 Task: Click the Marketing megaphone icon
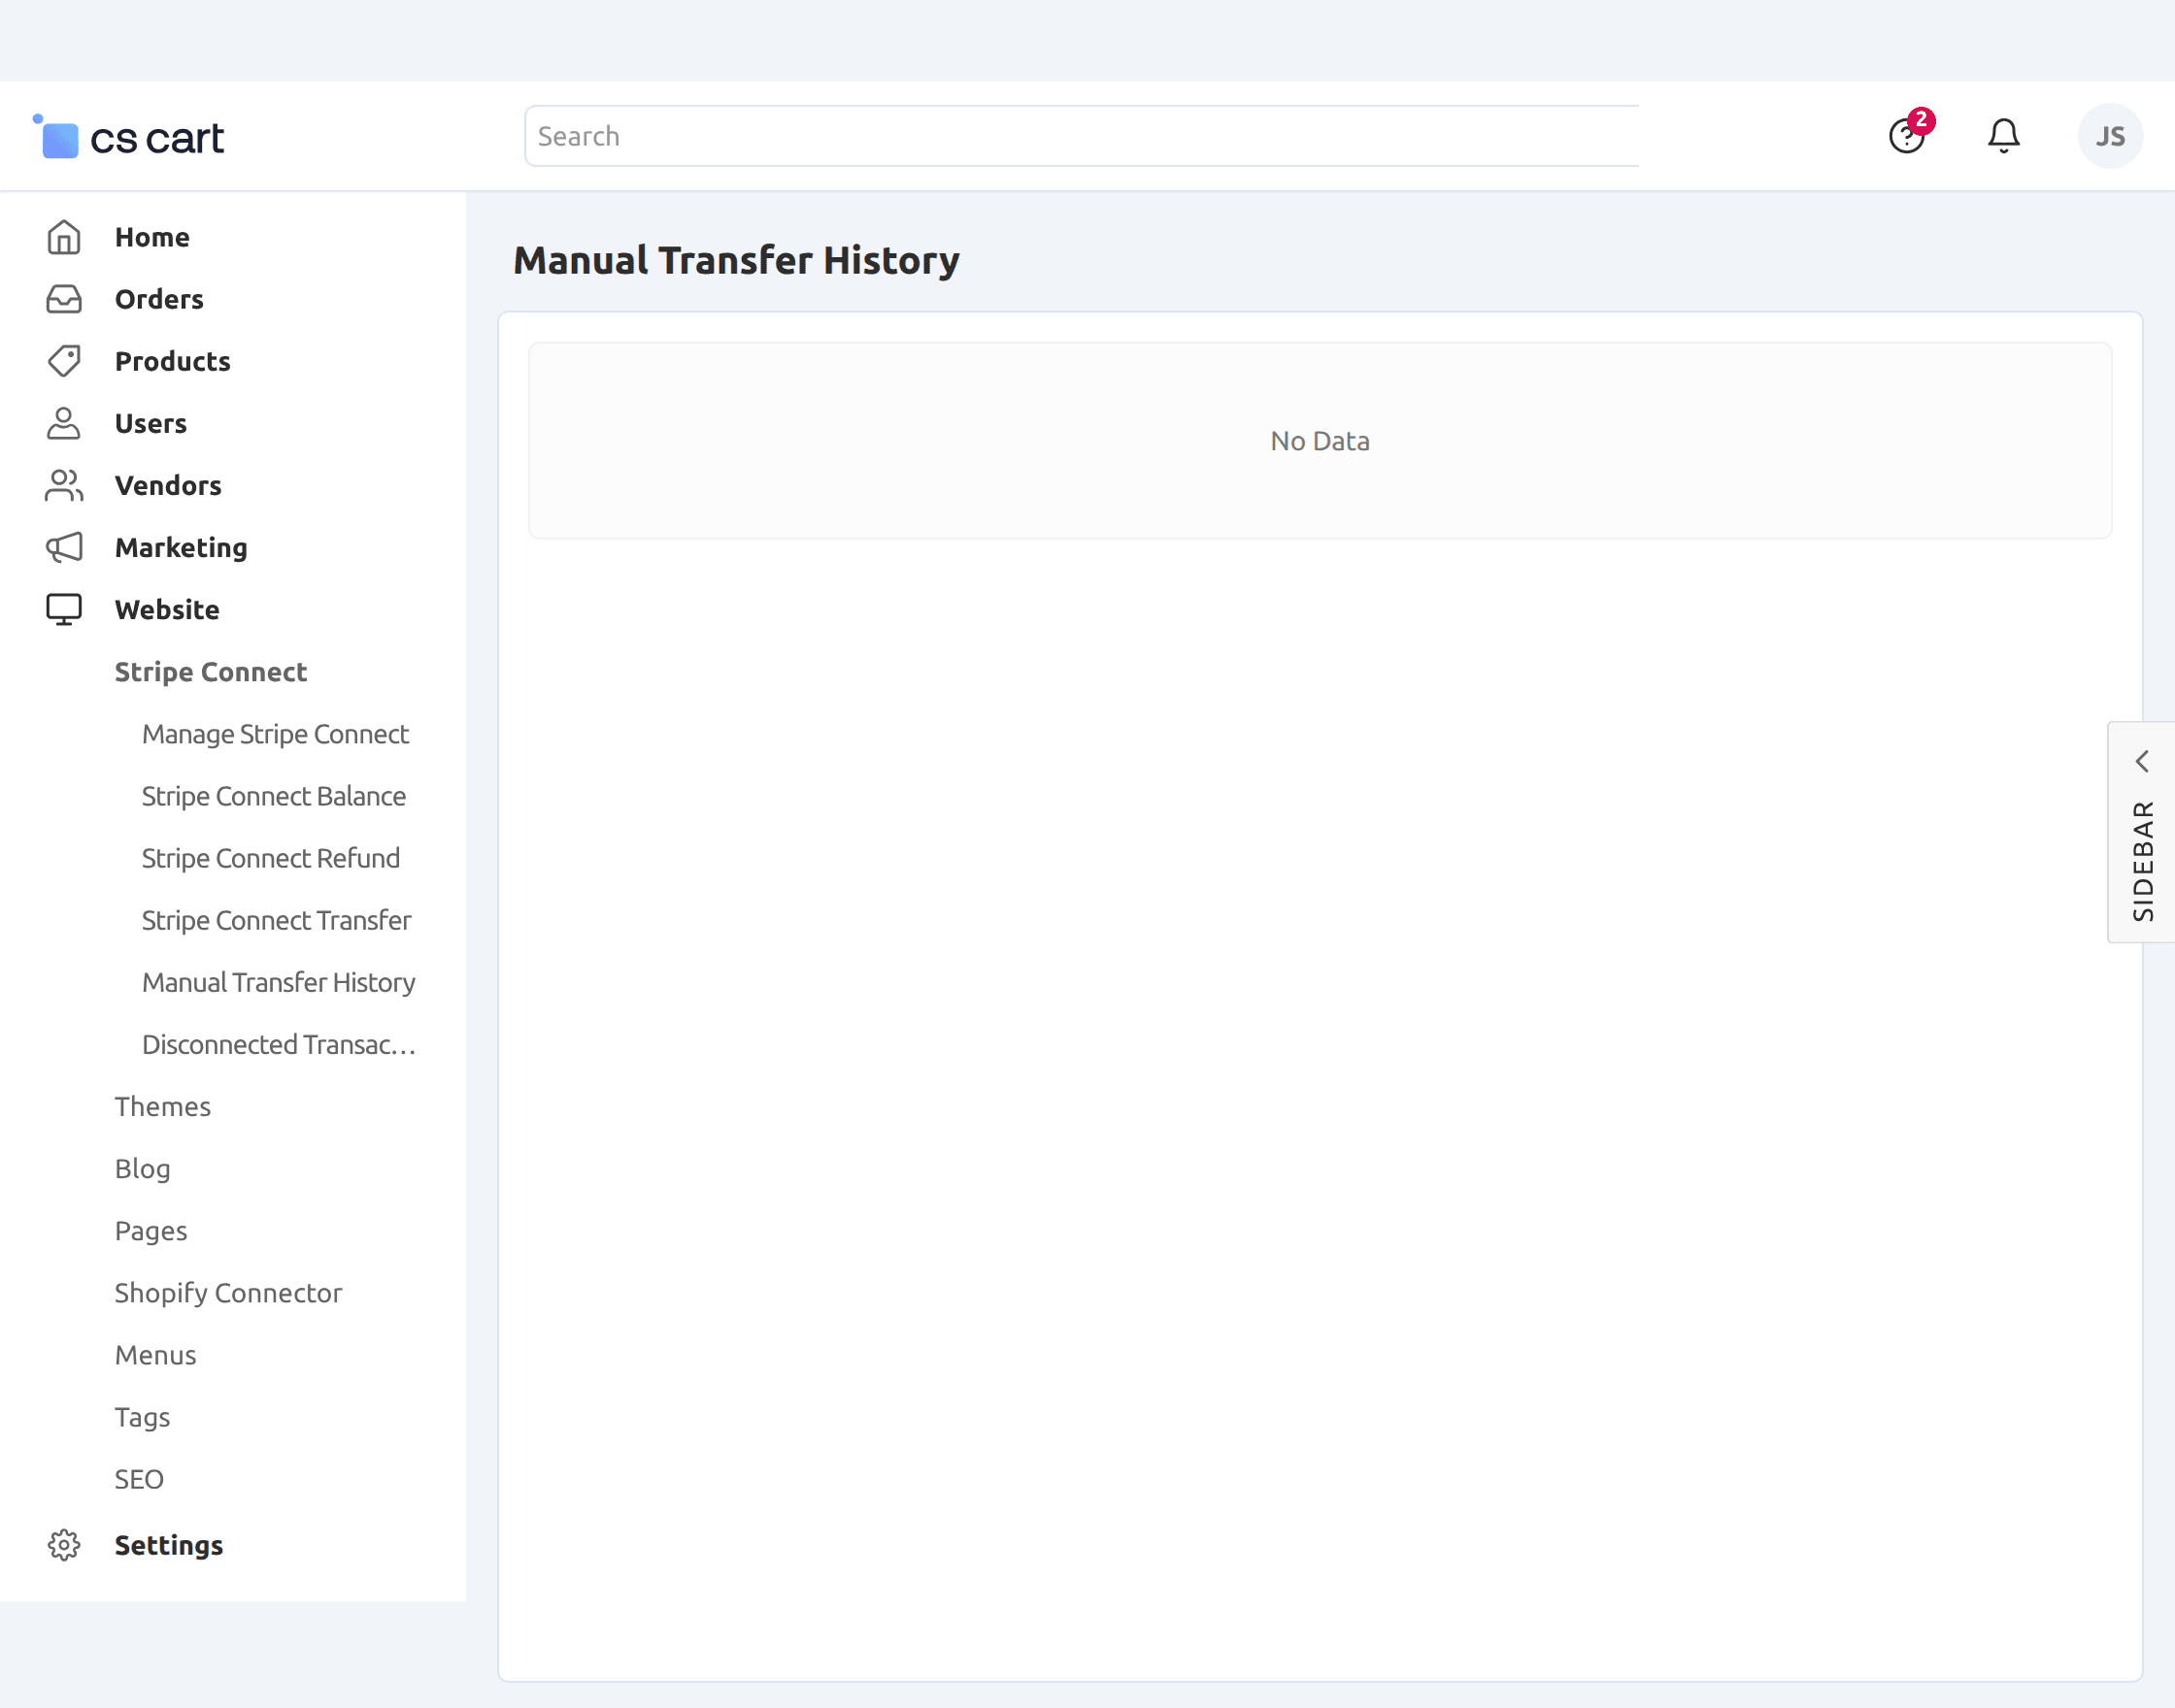[64, 547]
